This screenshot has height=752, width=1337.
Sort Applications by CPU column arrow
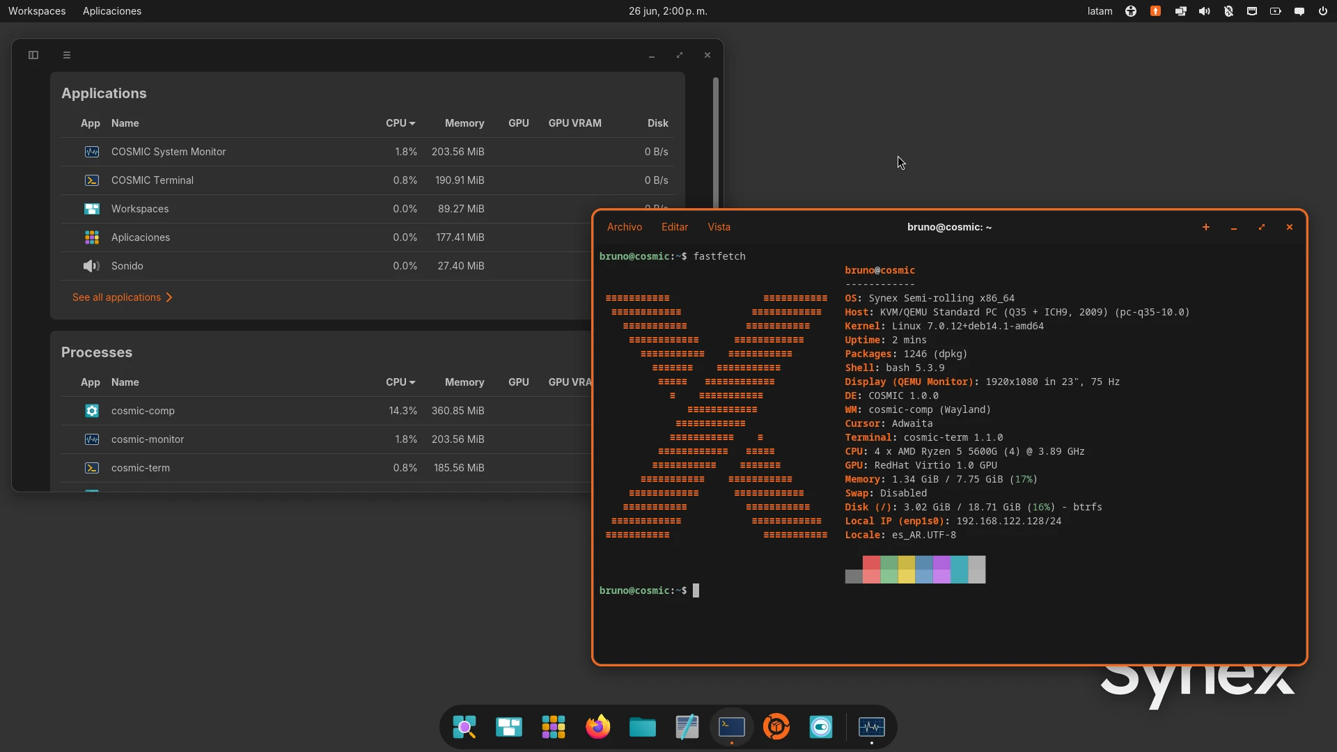[x=412, y=123]
